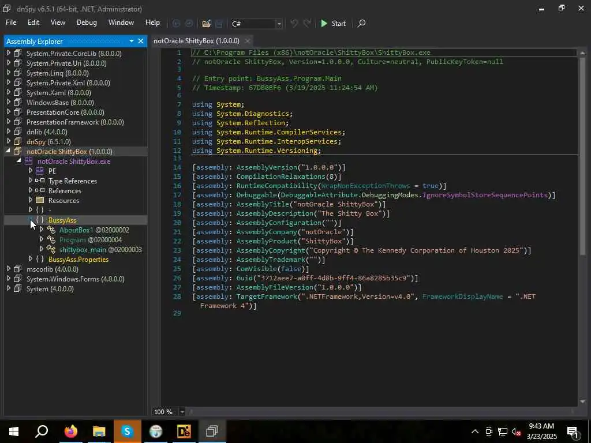This screenshot has width=591, height=443.
Task: Click the Open file toolbar icon
Action: [206, 23]
